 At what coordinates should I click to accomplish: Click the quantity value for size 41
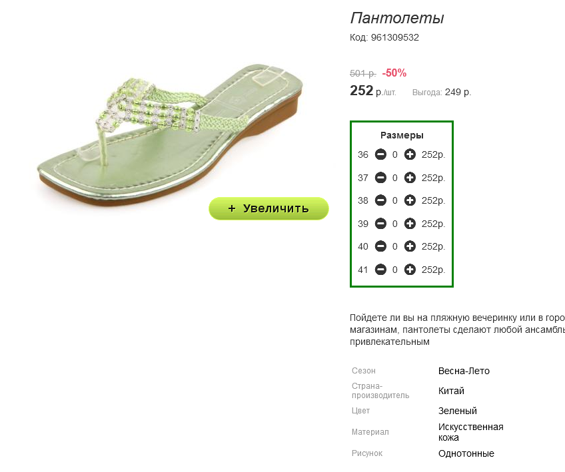pyautogui.click(x=395, y=270)
